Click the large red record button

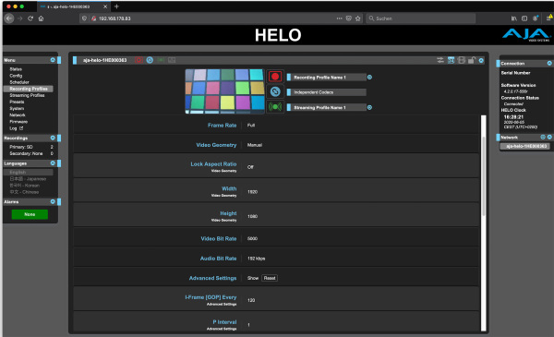(275, 77)
